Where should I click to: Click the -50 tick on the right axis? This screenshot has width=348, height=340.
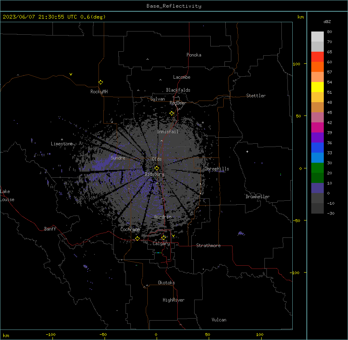[296, 220]
